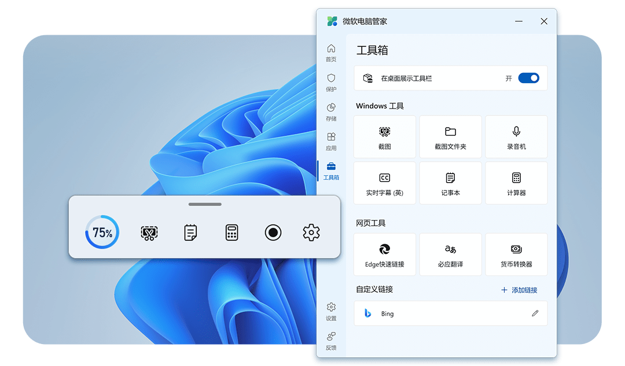Click the 工具箱 page title
Viewport: 625px width, 366px height.
click(372, 50)
